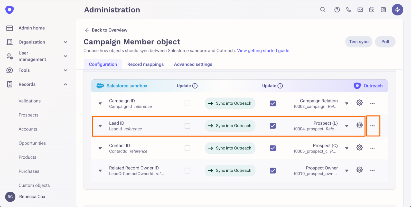Open more options for Campaign ID row

tap(372, 103)
